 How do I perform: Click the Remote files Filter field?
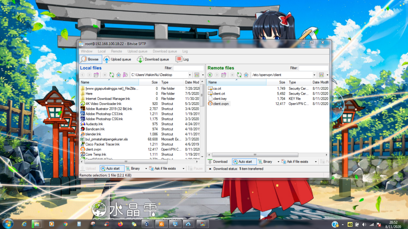[x=314, y=68]
